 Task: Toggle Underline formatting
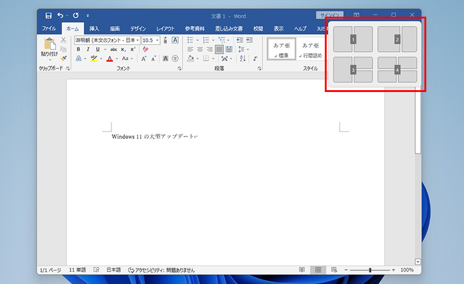97,49
